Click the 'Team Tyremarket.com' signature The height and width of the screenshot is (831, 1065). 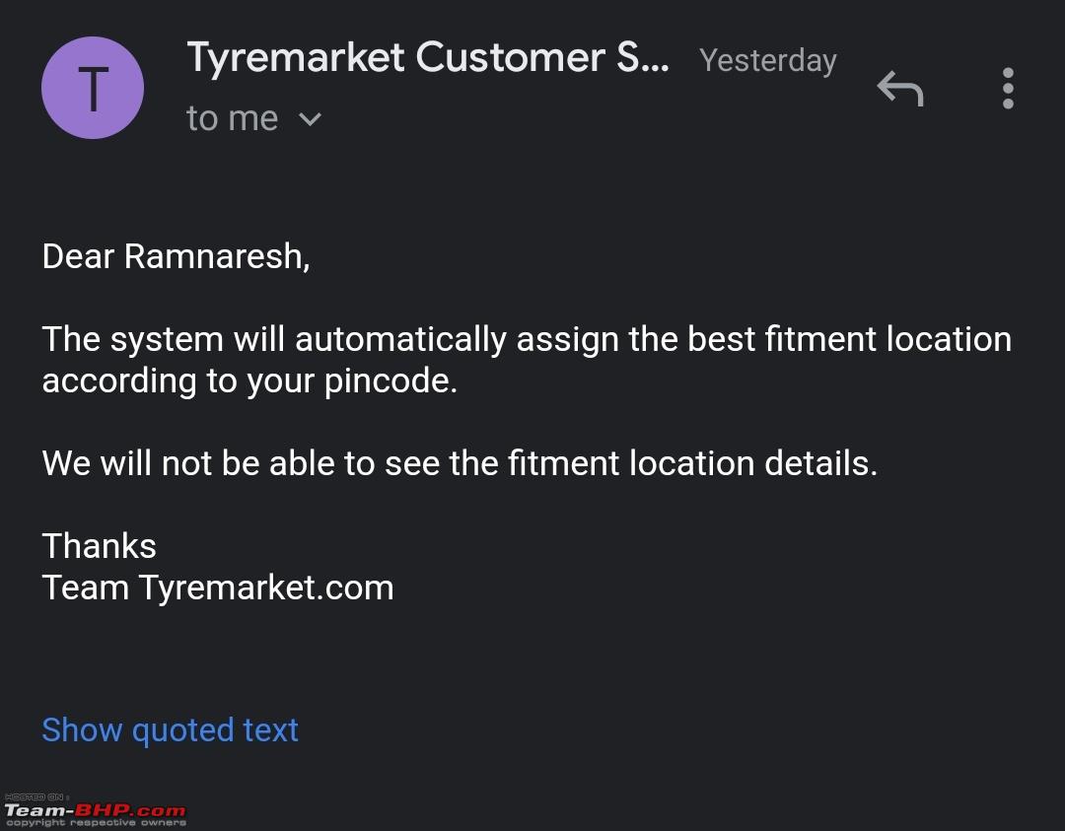coord(217,588)
